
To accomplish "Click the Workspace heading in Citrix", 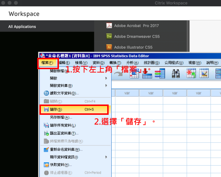I will coord(24,14).
